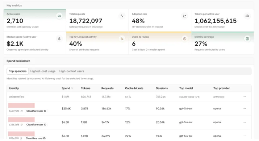Switch to the Highest-cost usage tab
Viewport: 259px width, 141px height.
click(43, 71)
